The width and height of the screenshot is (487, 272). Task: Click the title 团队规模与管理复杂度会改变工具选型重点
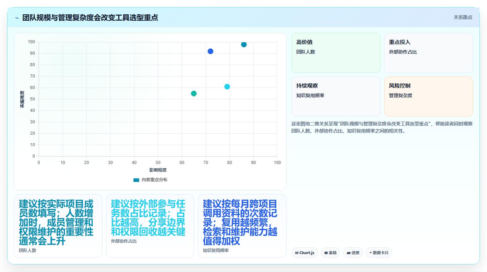pos(90,18)
